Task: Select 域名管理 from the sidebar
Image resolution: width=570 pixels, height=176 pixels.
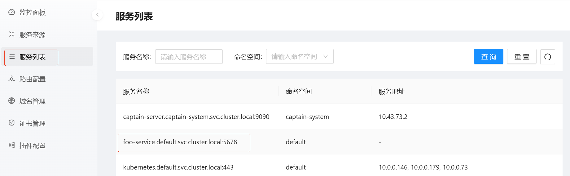Action: click(33, 101)
